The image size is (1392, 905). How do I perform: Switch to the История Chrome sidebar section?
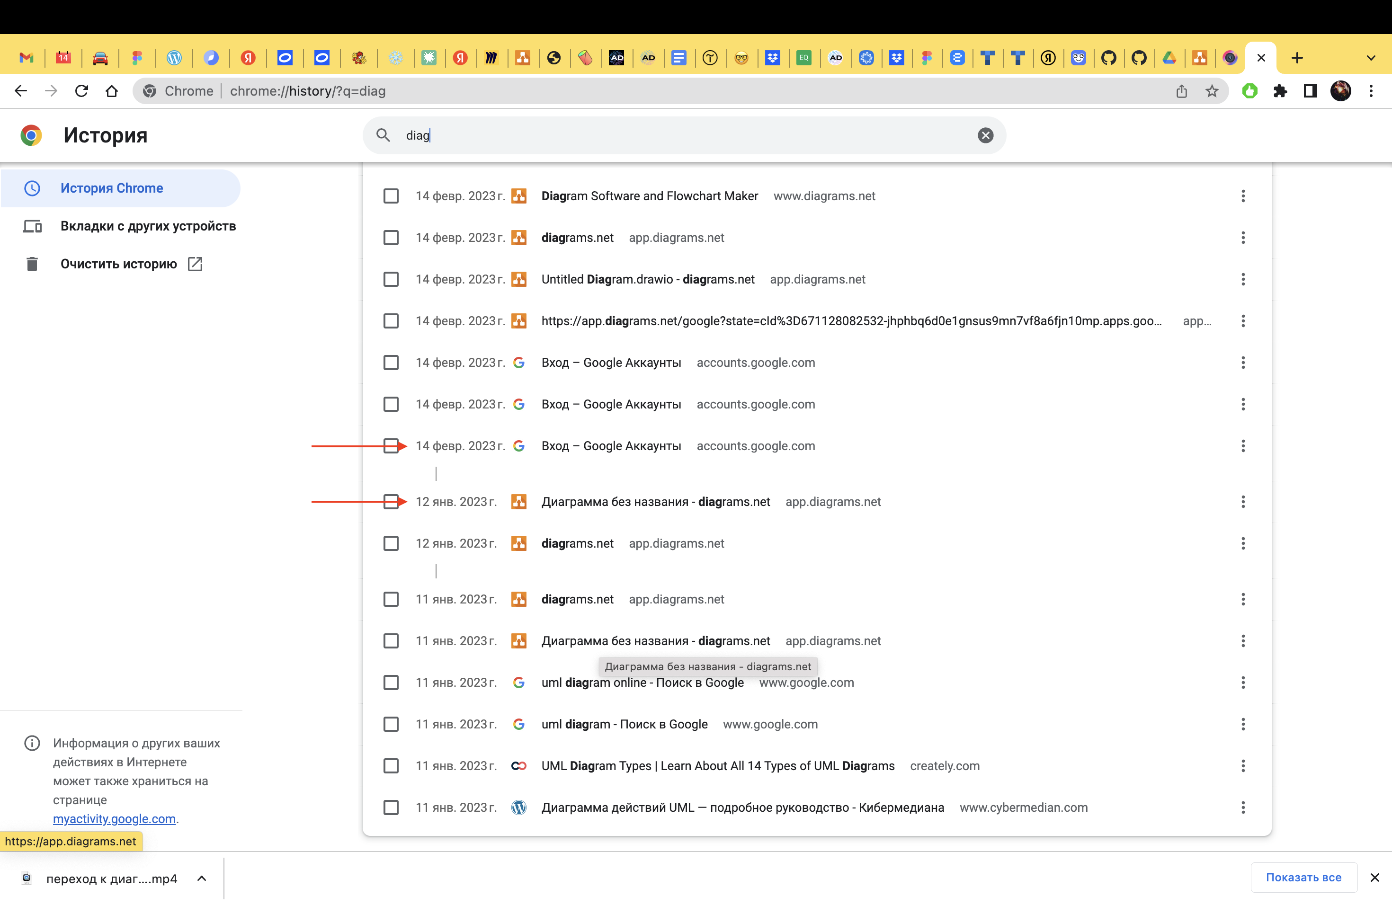(x=112, y=187)
